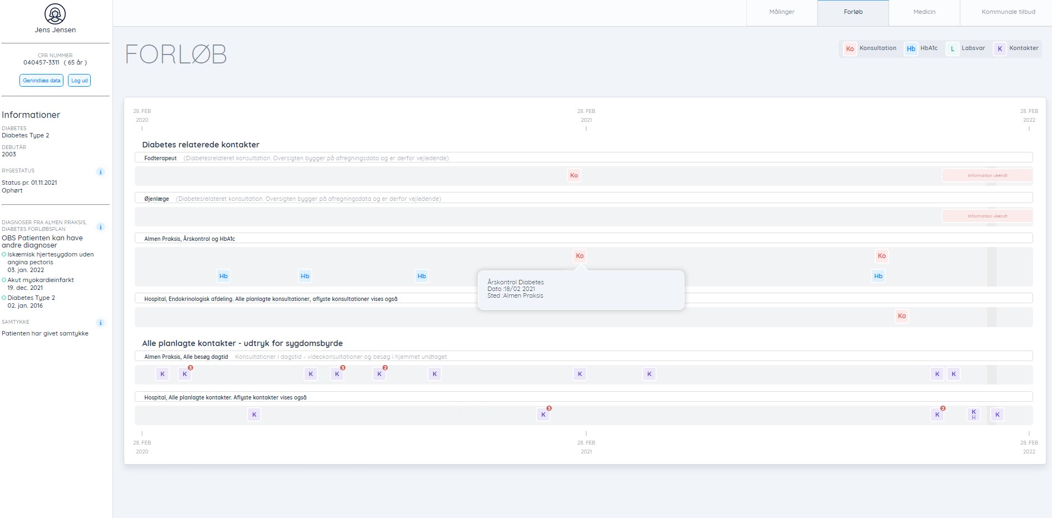Toggle Konsultation filter in the legend
The width and height of the screenshot is (1052, 518).
point(870,48)
